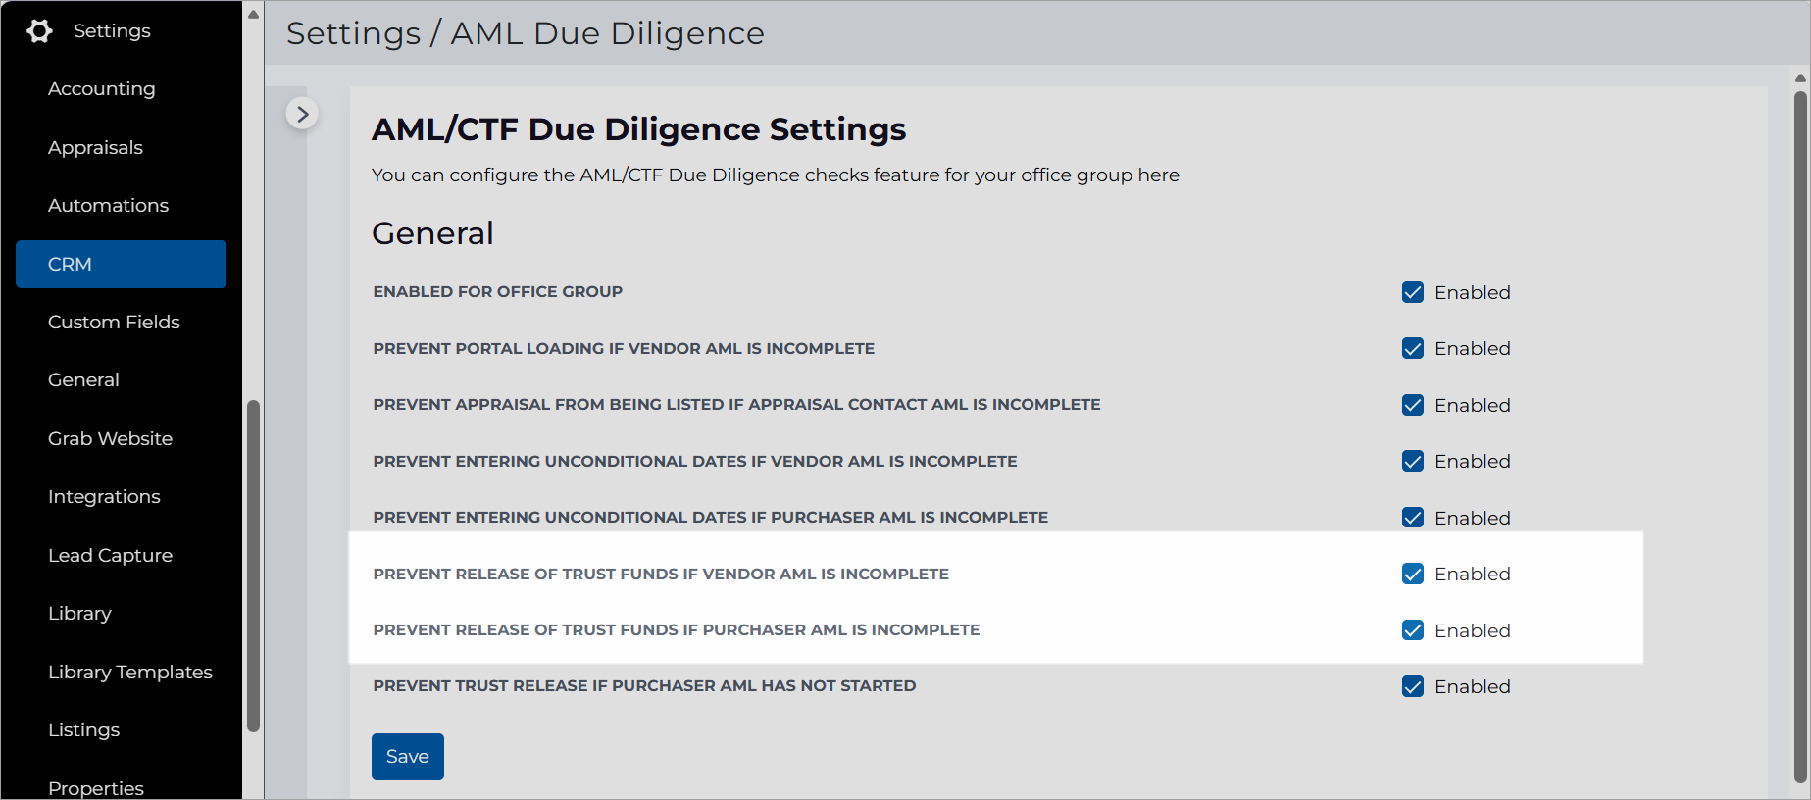This screenshot has width=1811, height=800.
Task: Click the Settings gear icon
Action: [x=39, y=30]
